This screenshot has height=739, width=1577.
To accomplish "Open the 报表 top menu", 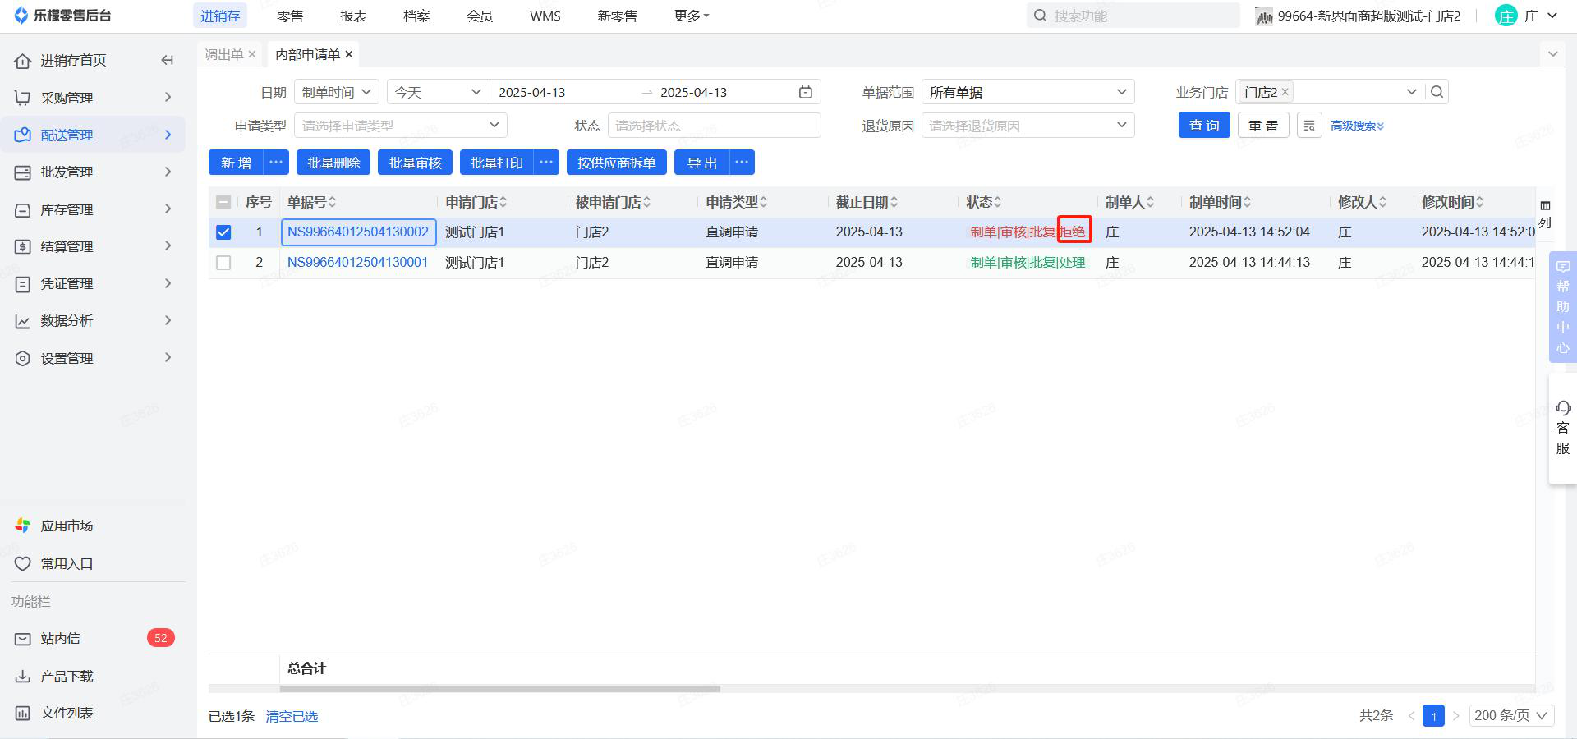I will [353, 16].
